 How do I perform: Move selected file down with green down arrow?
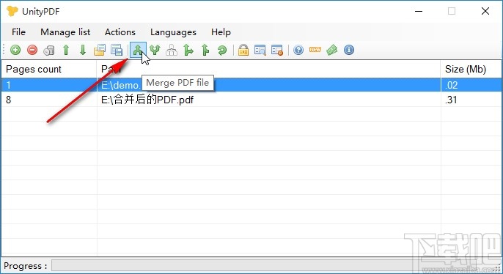83,50
